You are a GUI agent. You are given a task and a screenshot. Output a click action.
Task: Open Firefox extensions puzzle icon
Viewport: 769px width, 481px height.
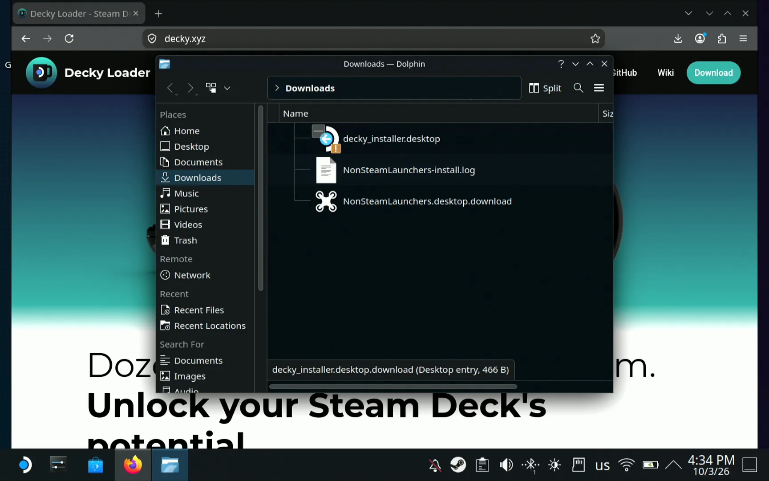[722, 39]
